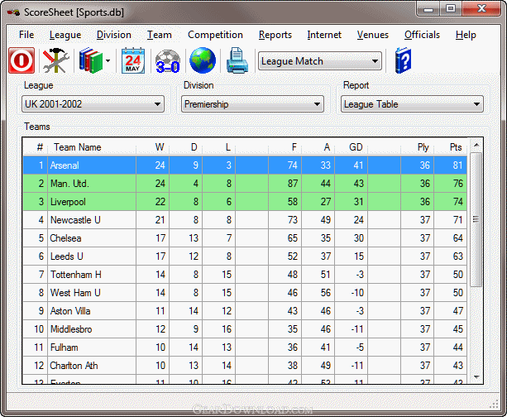Screen dimensions: 507x417
Task: Select the Fulham row
Action: click(245, 347)
